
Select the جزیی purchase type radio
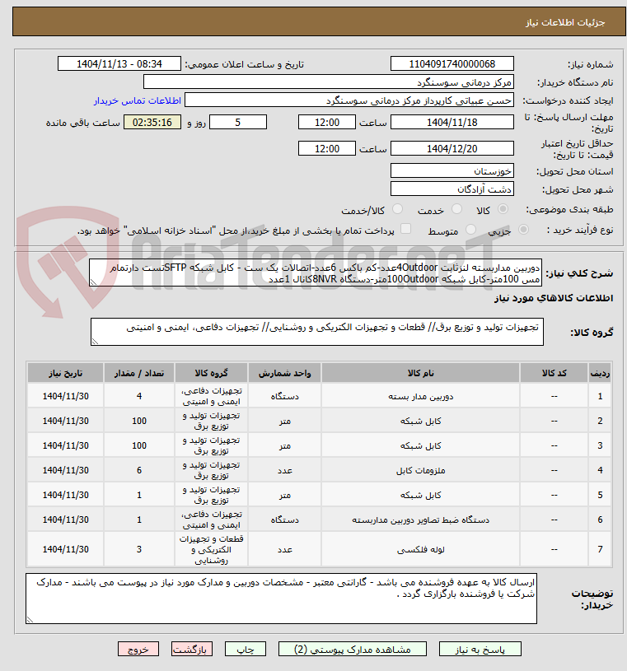point(523,230)
